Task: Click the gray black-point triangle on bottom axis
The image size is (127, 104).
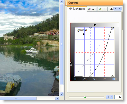Action: [90, 76]
